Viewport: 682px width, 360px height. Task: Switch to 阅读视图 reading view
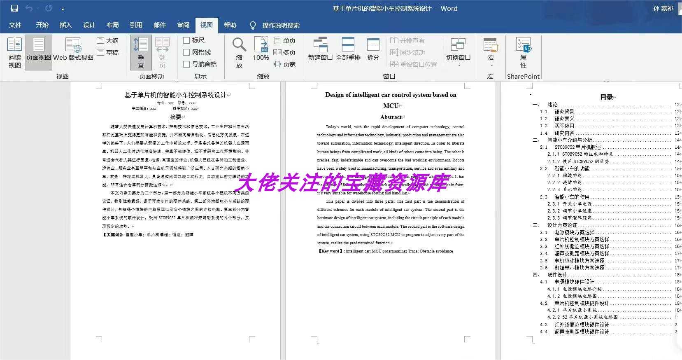(x=14, y=53)
